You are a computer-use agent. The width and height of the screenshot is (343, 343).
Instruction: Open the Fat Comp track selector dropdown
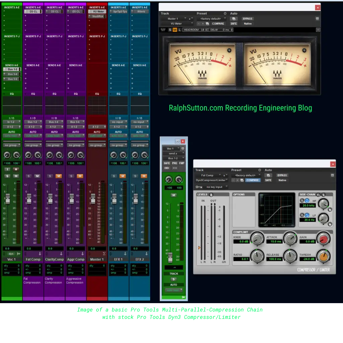pos(209,176)
